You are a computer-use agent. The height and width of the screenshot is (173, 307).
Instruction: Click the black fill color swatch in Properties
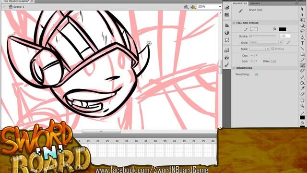[283, 29]
